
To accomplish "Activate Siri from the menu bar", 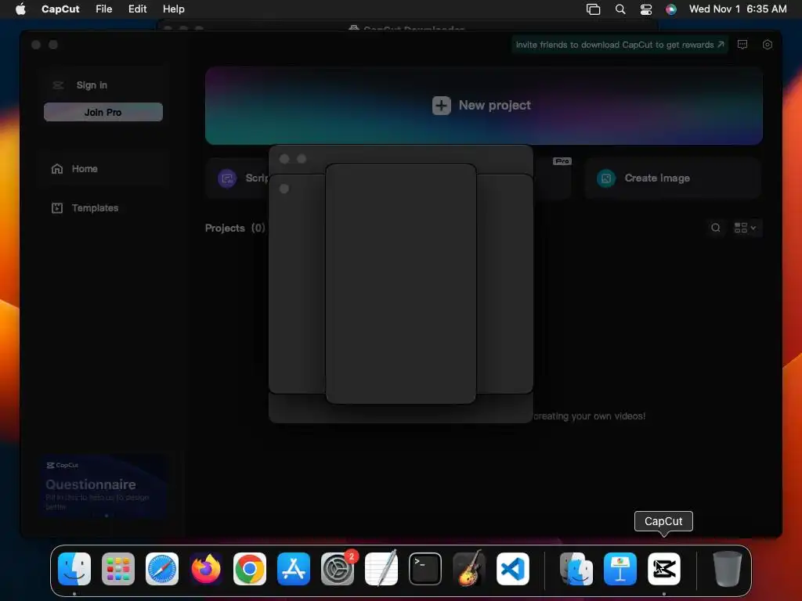I will coord(671,9).
